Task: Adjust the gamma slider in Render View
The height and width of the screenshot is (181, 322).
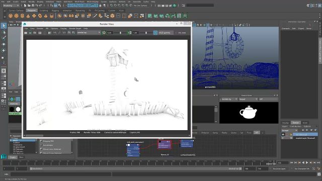Action: 146,33
